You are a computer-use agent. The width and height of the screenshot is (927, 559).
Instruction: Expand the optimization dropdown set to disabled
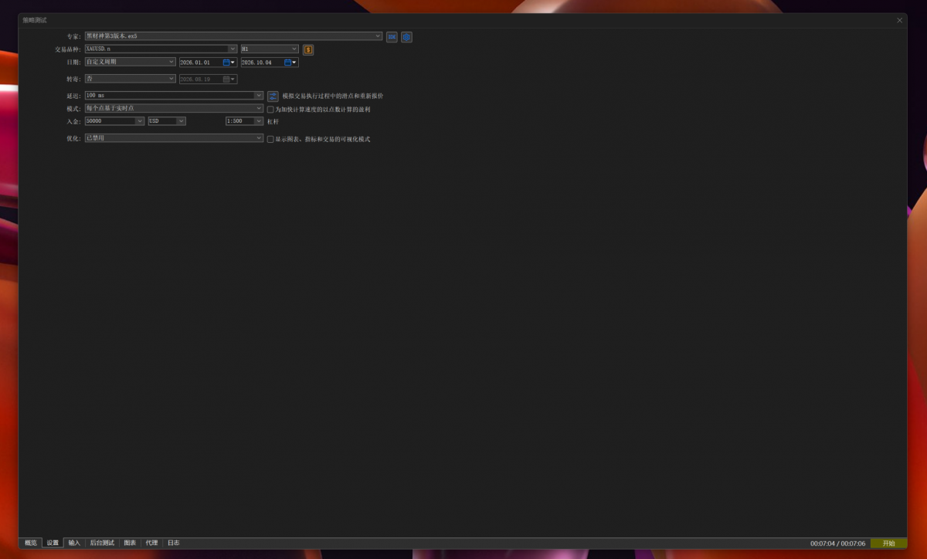pos(174,138)
